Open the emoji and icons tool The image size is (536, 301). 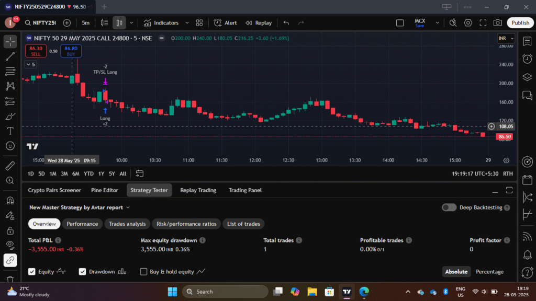pyautogui.click(x=10, y=146)
